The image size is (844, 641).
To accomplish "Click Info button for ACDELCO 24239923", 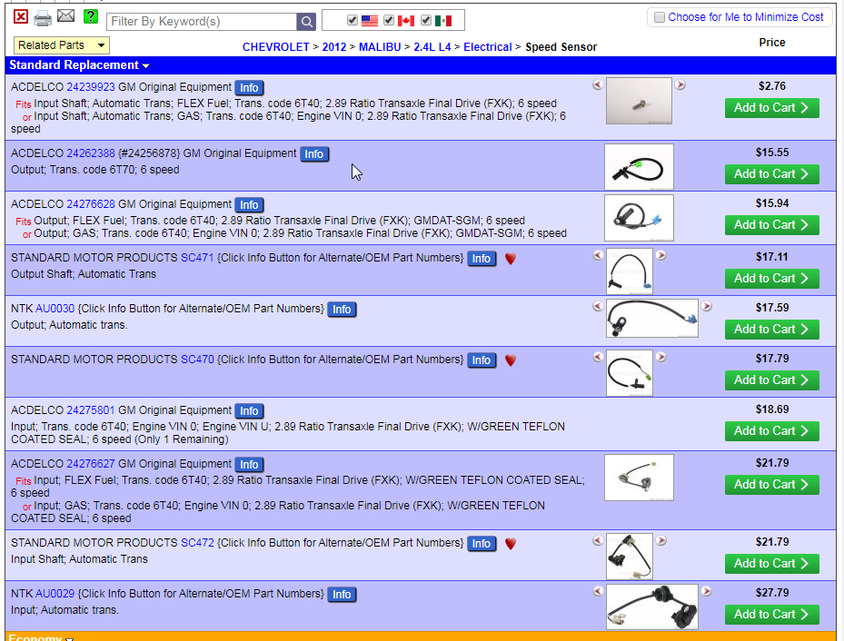I will click(249, 88).
